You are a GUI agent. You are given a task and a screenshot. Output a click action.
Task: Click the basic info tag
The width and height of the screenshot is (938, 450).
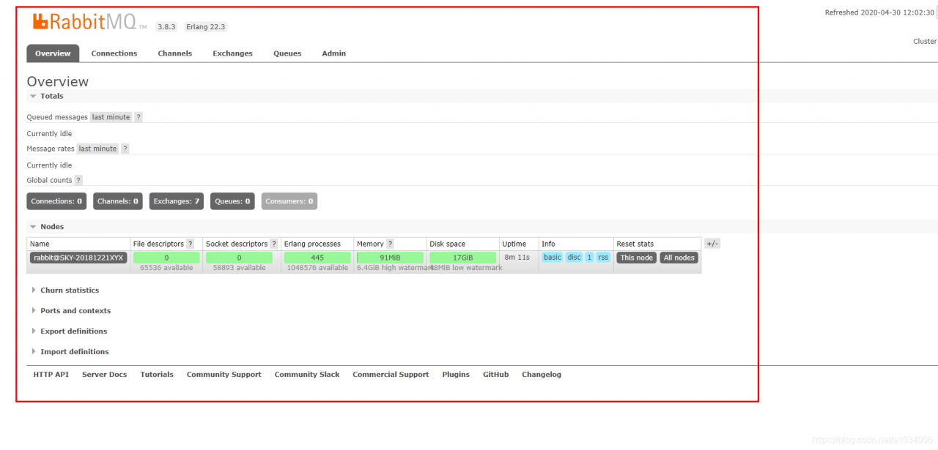click(x=553, y=258)
